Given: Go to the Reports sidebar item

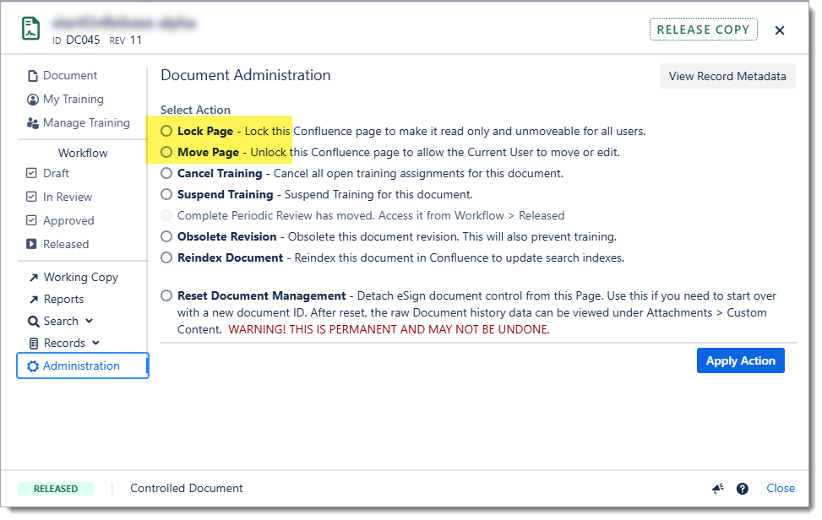Looking at the screenshot, I should click(x=63, y=300).
